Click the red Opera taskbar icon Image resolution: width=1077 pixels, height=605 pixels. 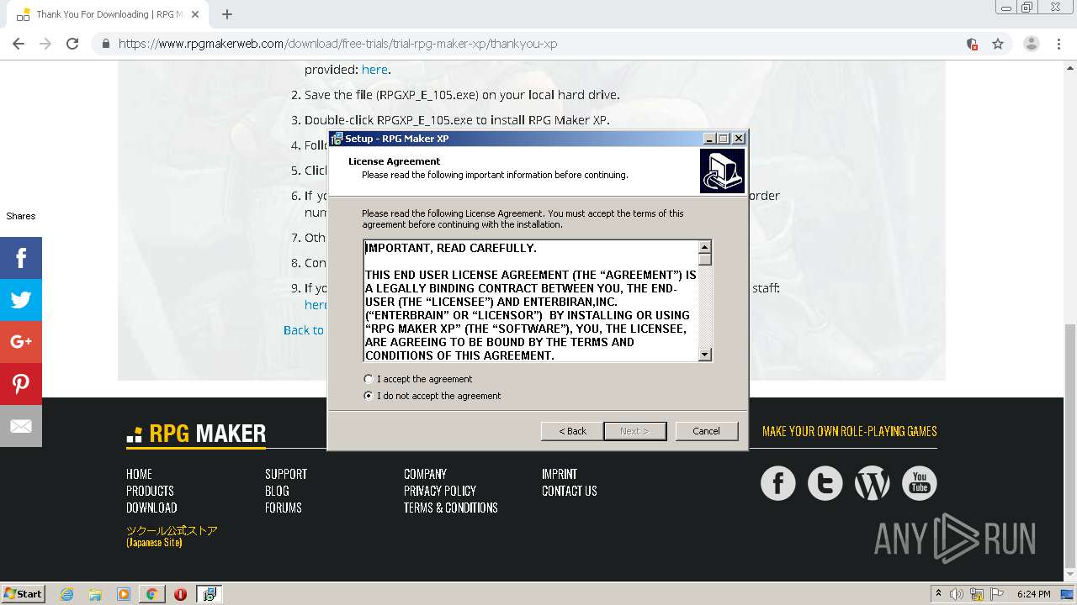180,594
